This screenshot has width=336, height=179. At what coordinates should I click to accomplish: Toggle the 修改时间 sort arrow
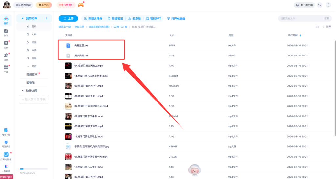click(x=300, y=35)
